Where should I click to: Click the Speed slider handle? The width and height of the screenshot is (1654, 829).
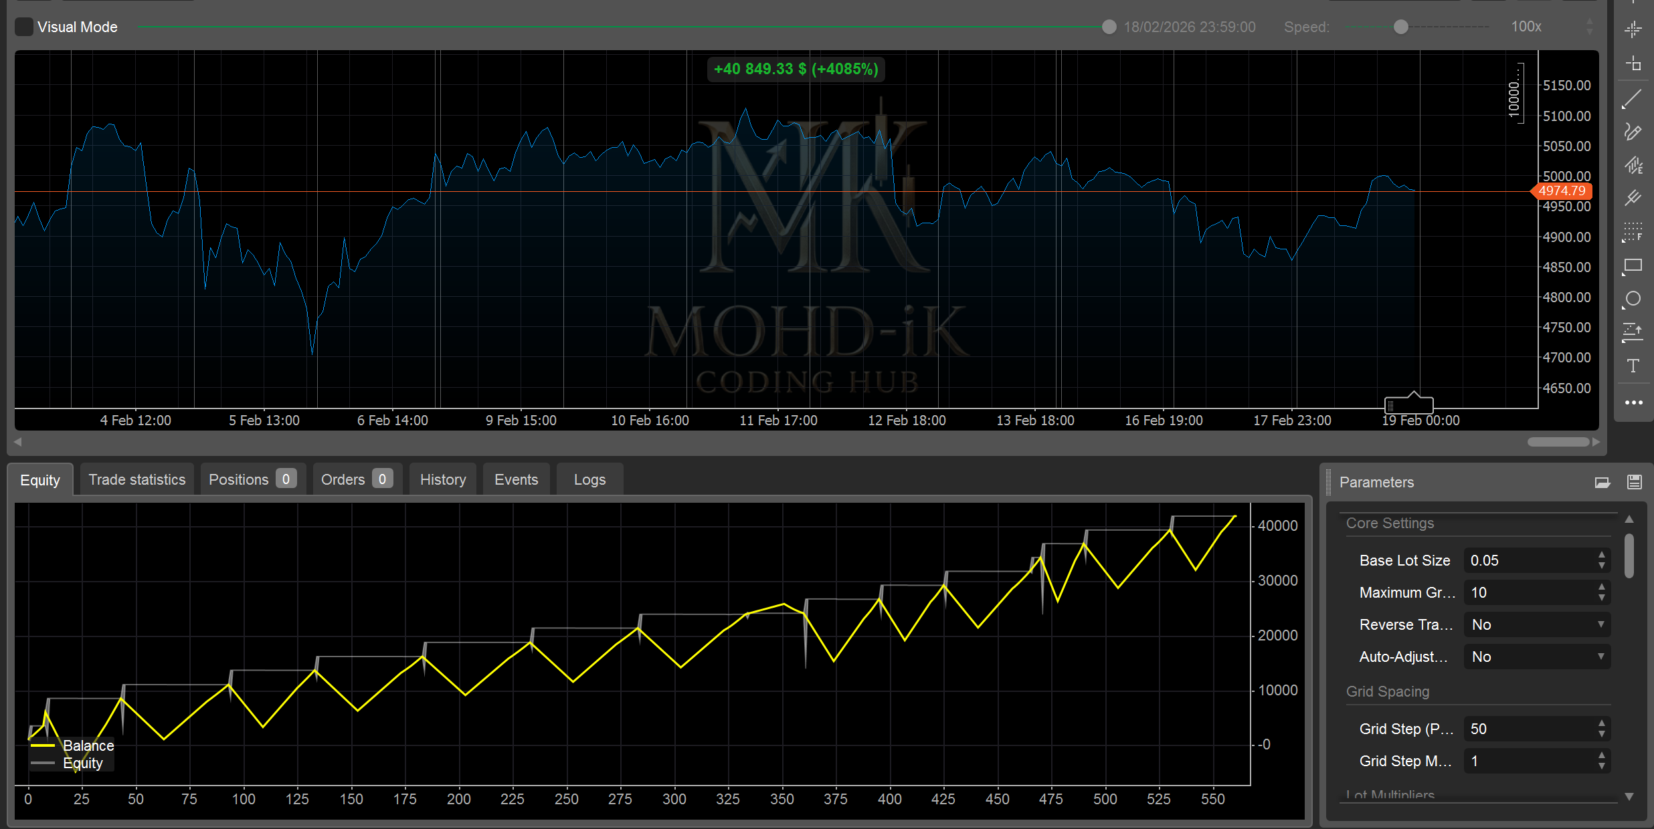[x=1400, y=27]
